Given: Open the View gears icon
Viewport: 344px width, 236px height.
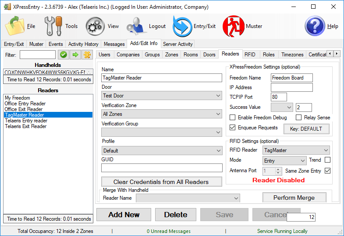Looking at the screenshot, I should pyautogui.click(x=95, y=26).
